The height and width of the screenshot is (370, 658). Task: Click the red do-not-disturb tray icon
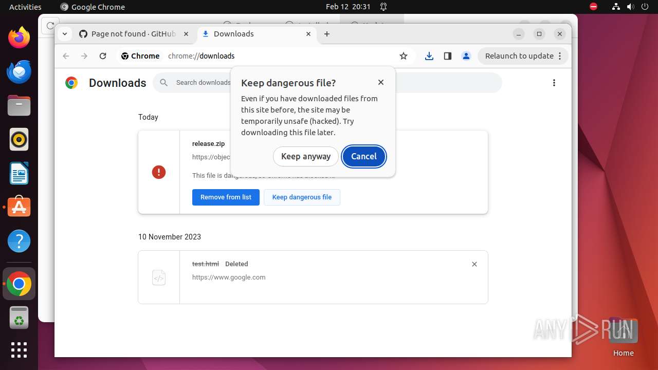coord(594,7)
